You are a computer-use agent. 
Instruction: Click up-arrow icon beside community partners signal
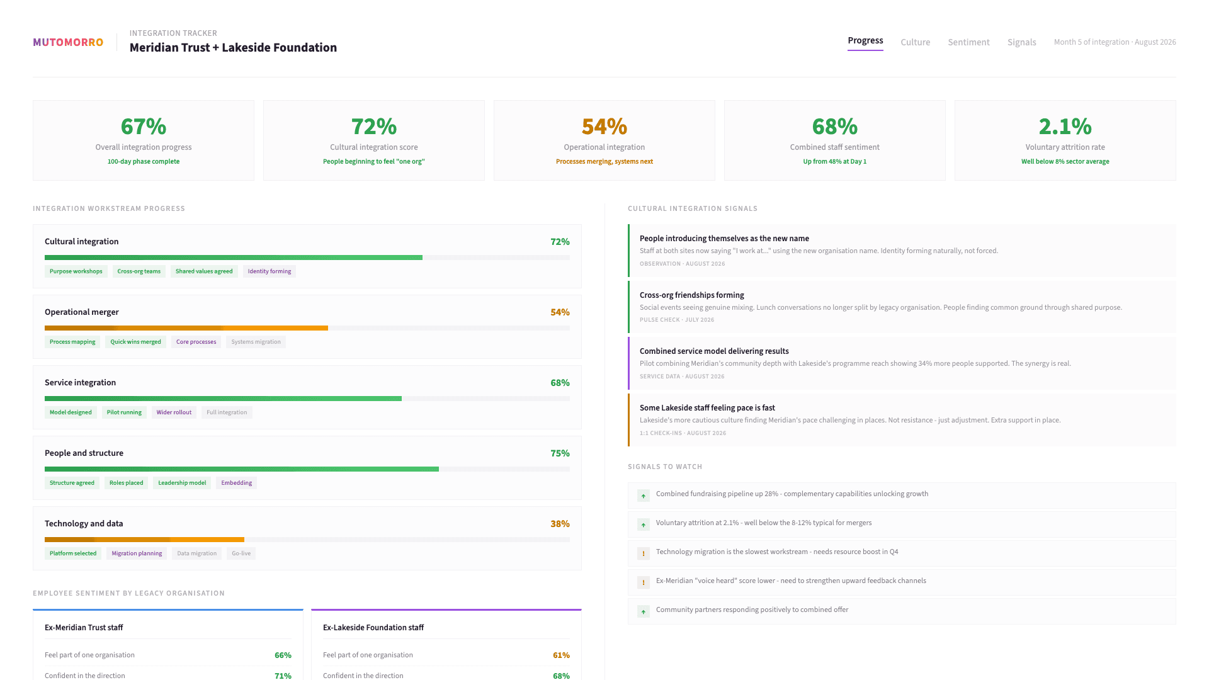[x=643, y=611]
